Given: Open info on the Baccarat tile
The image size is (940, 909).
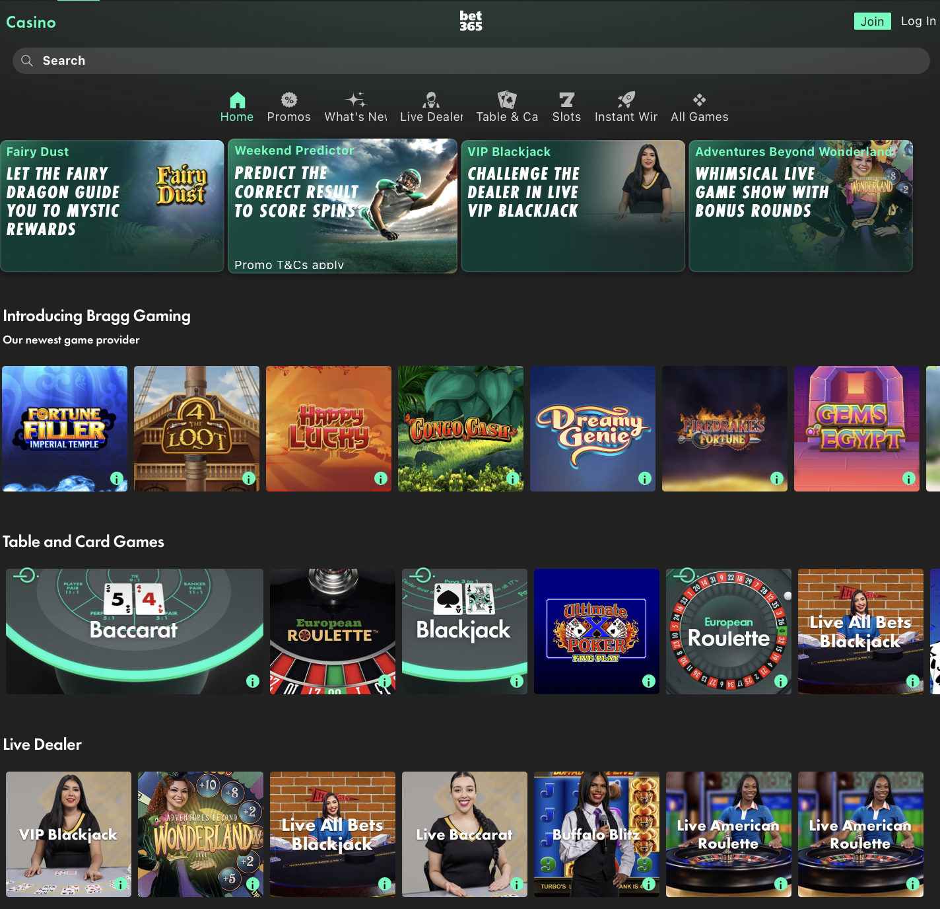Looking at the screenshot, I should click(252, 681).
